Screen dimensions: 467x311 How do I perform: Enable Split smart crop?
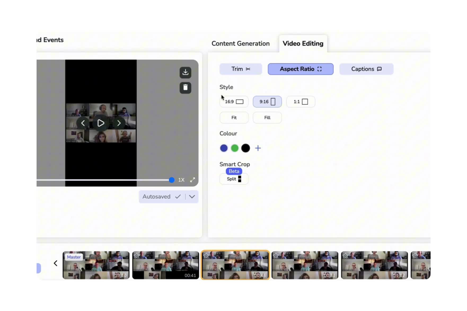(x=234, y=179)
